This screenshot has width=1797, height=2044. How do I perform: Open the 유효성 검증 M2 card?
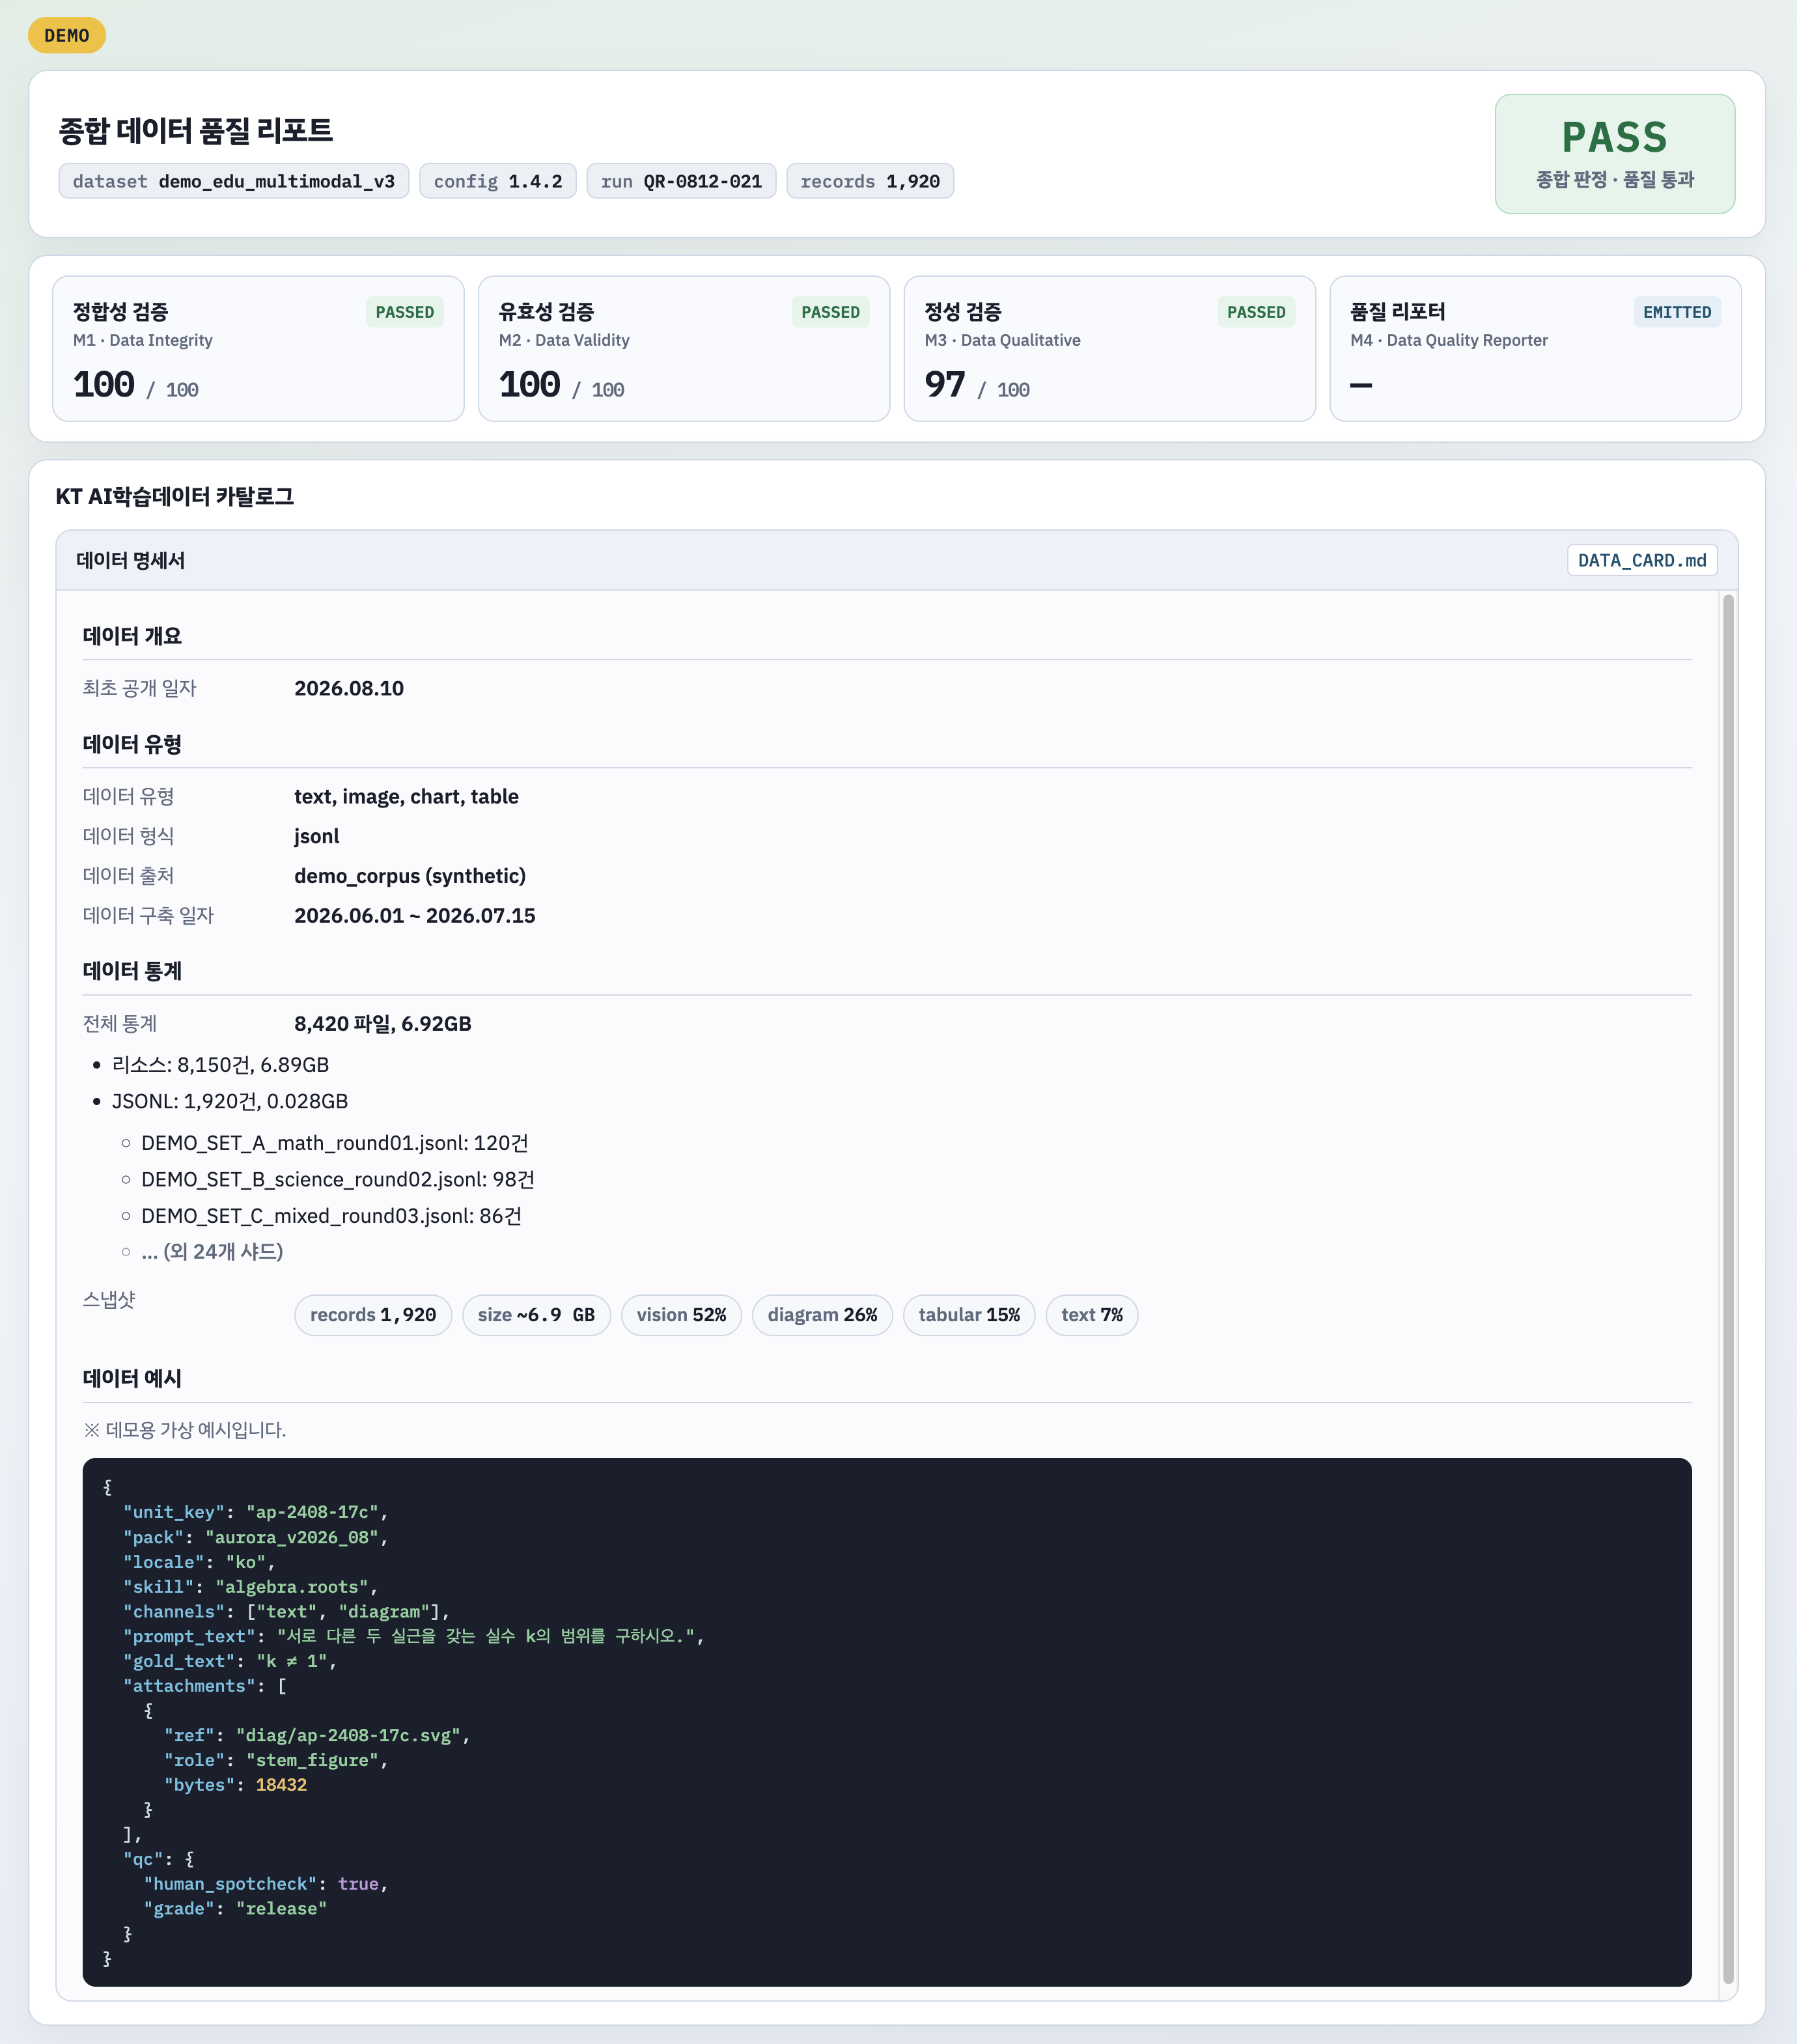pyautogui.click(x=684, y=349)
